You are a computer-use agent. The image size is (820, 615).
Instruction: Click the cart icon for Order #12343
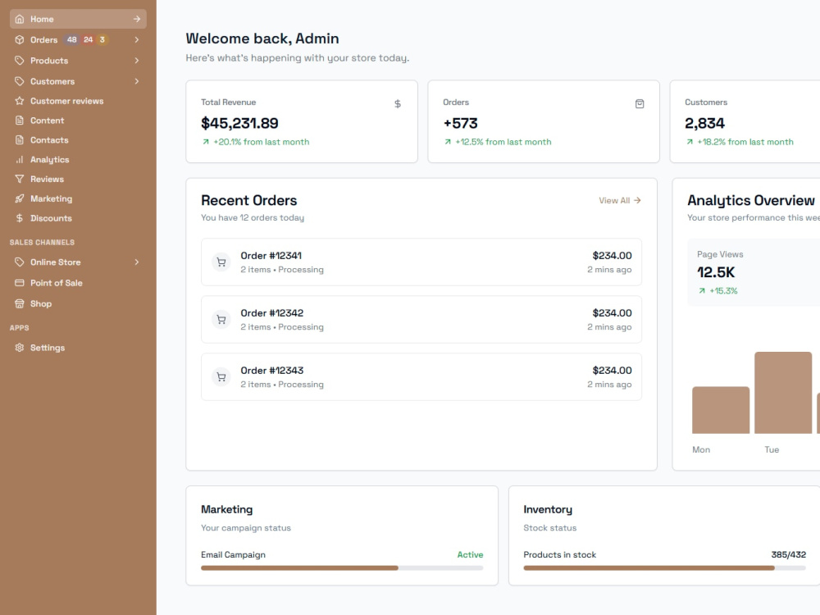coord(221,377)
